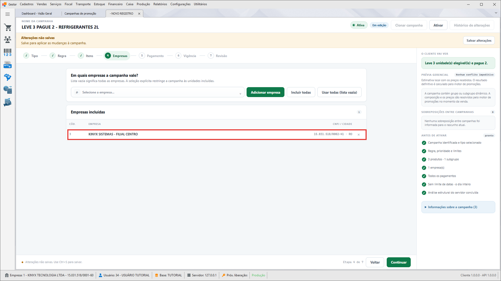Click Usar todas (lista vazia) button
The height and width of the screenshot is (281, 501).
(x=339, y=92)
